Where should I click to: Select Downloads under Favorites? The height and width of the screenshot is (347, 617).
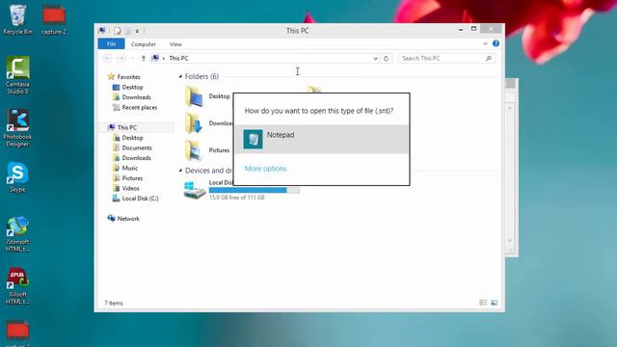(137, 97)
